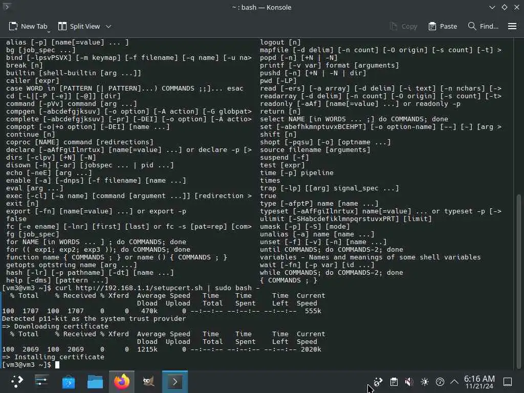Click the Show Desktop button in panel
Image resolution: width=524 pixels, height=393 pixels.
pos(508,382)
